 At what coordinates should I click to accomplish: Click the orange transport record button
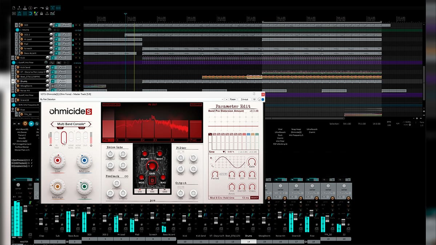pyautogui.click(x=25, y=124)
